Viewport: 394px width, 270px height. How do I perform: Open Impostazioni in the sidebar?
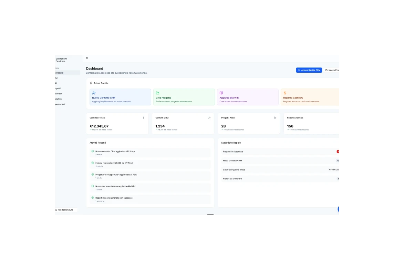(68, 104)
